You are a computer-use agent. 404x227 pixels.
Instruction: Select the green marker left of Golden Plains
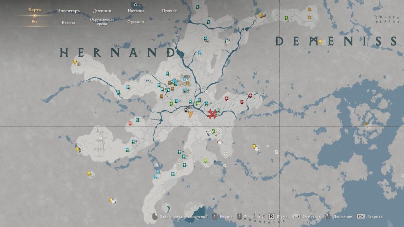286,18
